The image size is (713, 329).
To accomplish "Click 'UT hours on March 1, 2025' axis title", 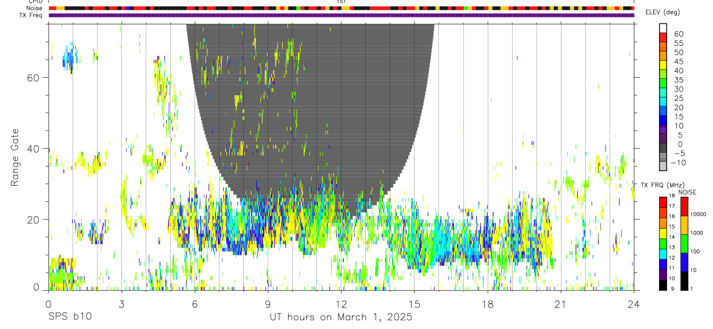I will click(341, 317).
